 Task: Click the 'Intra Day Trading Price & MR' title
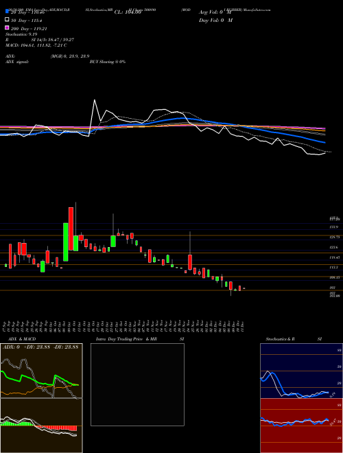click(126, 339)
